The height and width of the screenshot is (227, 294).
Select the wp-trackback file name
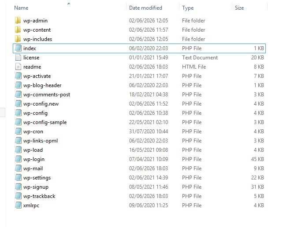(x=39, y=196)
